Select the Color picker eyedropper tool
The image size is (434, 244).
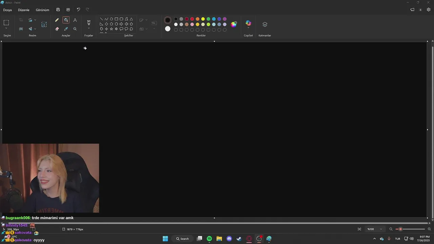[66, 29]
